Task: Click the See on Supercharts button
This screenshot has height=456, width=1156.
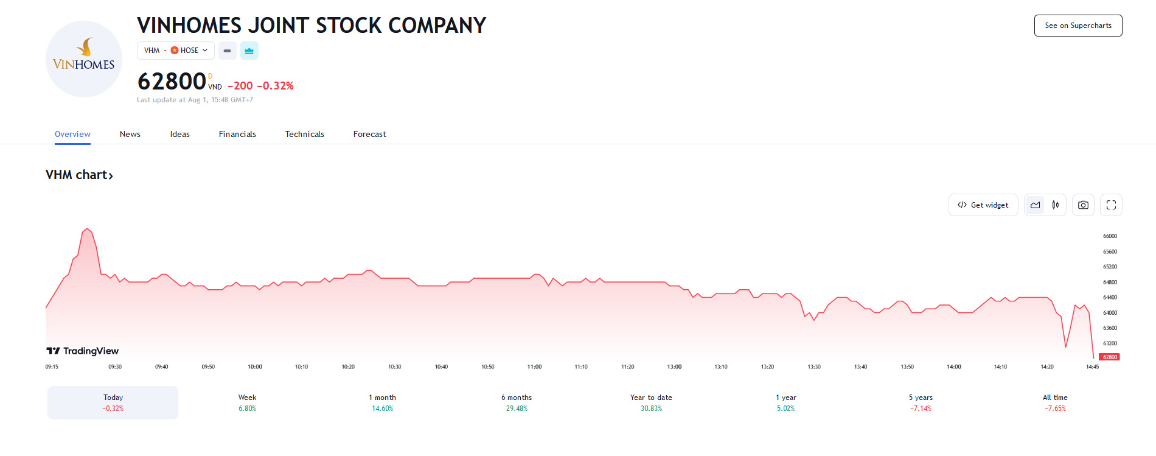Action: click(1078, 26)
